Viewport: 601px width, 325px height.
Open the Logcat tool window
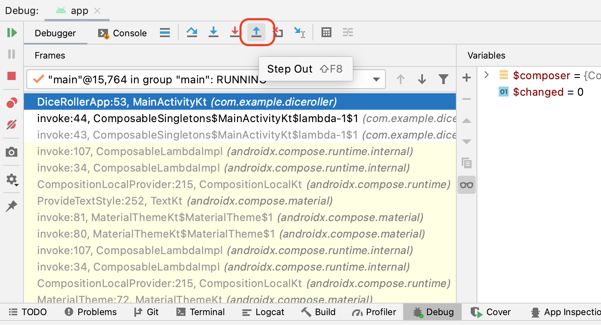263,312
